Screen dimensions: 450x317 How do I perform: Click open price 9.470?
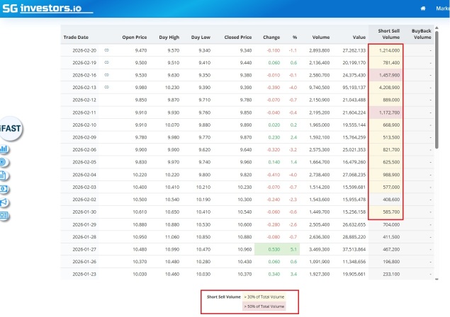tap(141, 50)
